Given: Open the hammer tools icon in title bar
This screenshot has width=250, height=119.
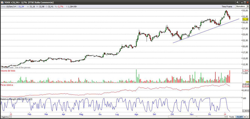Looking at the screenshot, I should pos(237,2).
